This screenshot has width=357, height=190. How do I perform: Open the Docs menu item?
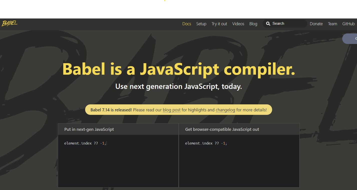(187, 24)
